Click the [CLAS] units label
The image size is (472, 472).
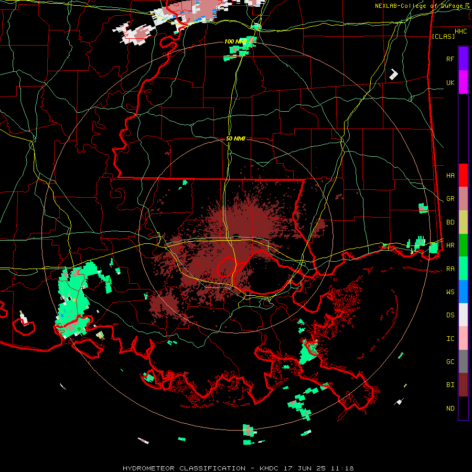pyautogui.click(x=443, y=36)
